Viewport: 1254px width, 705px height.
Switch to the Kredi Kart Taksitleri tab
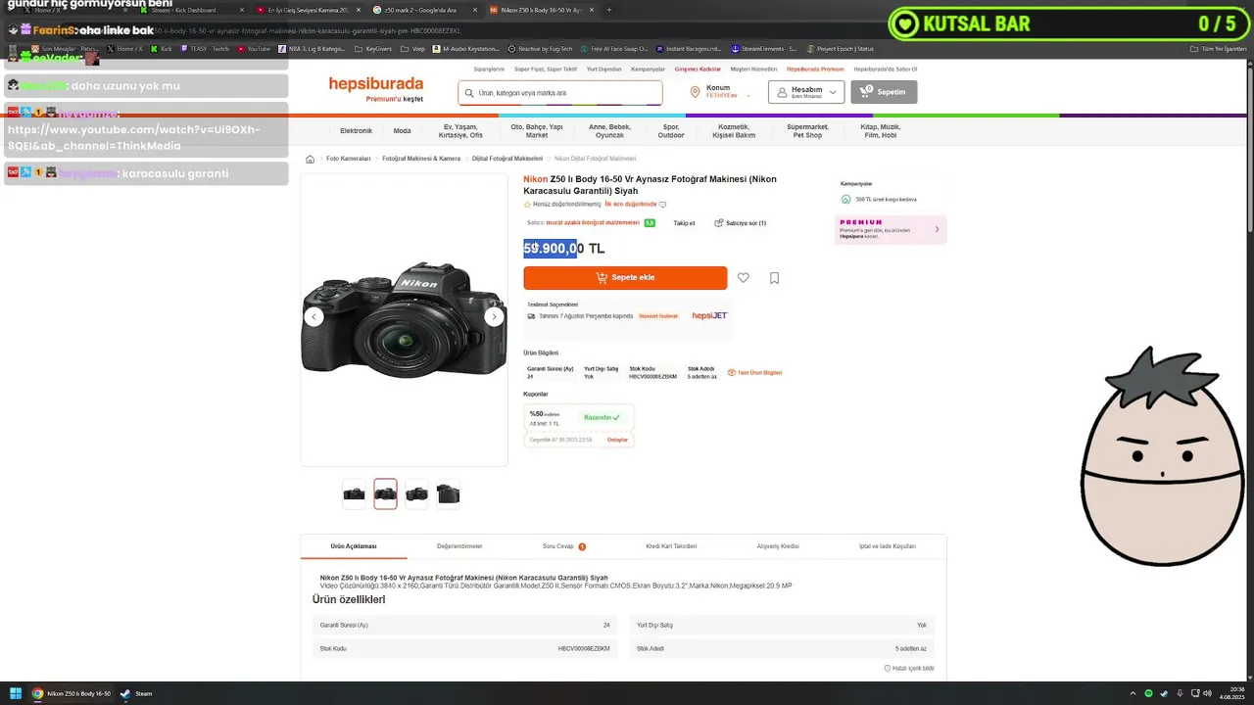(x=671, y=546)
